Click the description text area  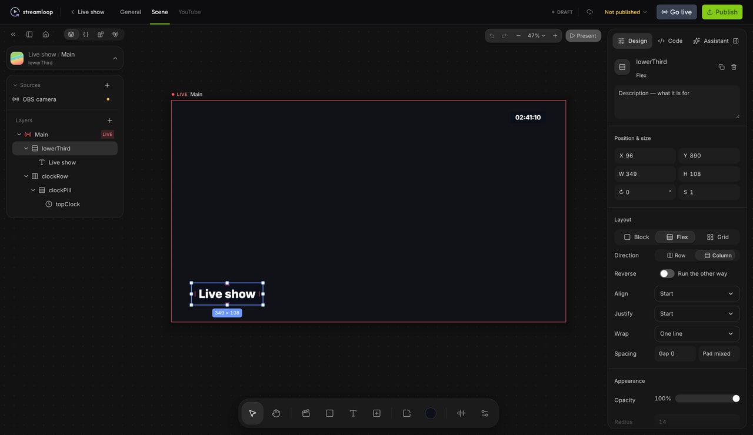[x=677, y=102]
